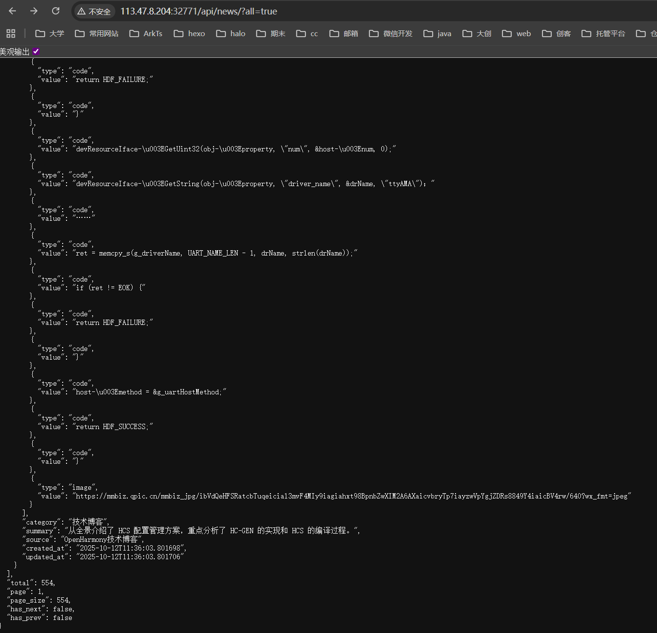Click the address bar URL text

point(199,12)
